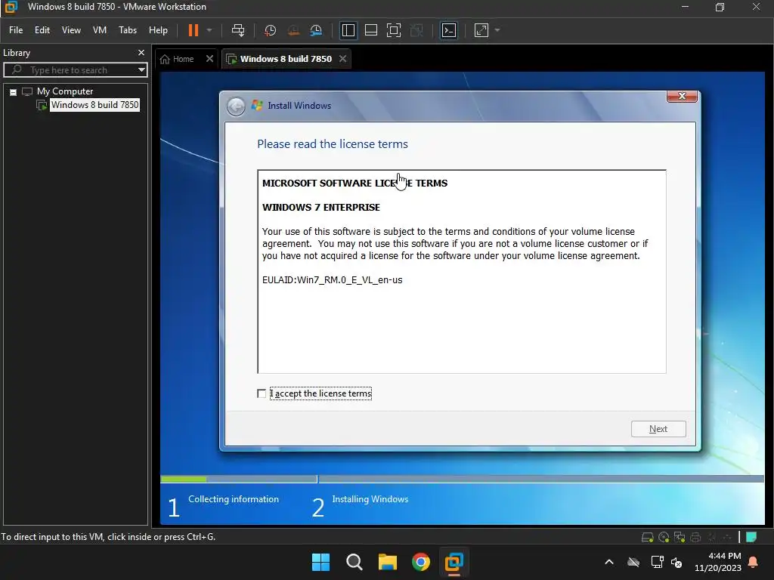
Task: Select My Computer in the library
Action: (x=65, y=91)
